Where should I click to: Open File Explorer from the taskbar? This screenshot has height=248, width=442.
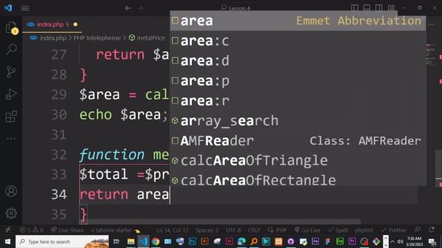131,242
